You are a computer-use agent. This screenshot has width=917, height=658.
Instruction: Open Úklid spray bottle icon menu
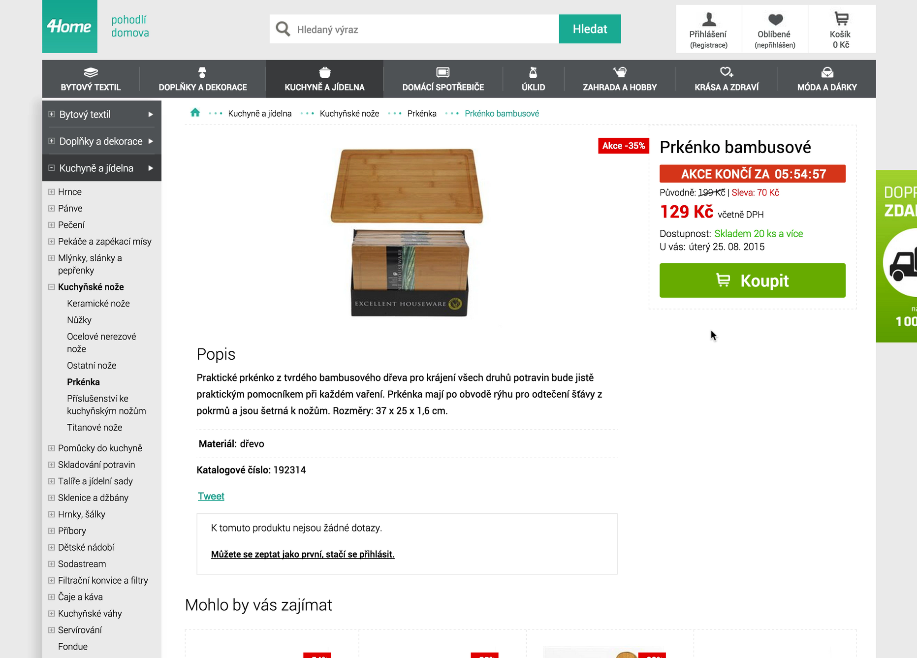click(533, 73)
